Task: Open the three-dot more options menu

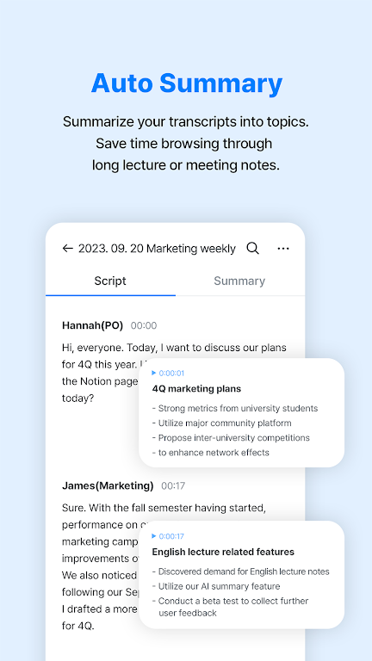Action: tap(283, 248)
